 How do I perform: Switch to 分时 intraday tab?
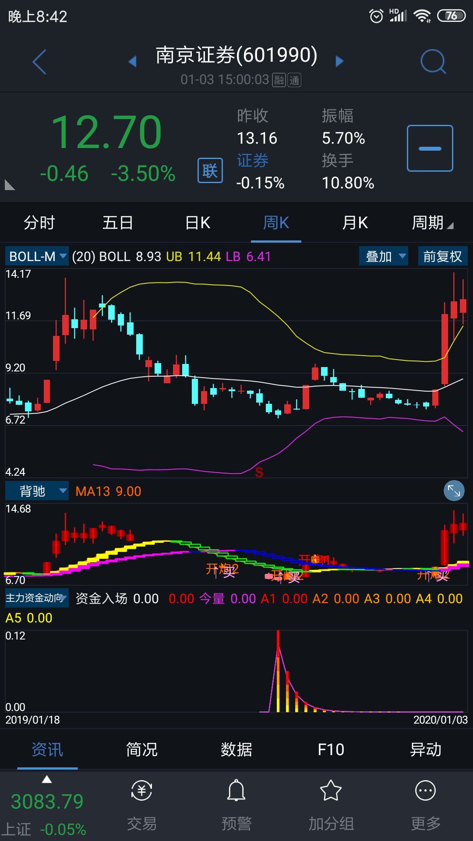tap(39, 223)
